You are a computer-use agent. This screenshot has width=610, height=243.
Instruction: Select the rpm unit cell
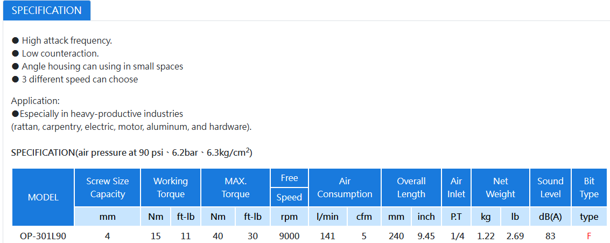289,217
